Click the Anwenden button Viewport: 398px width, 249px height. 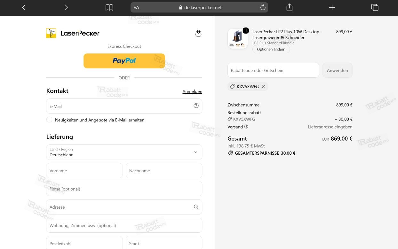click(x=337, y=70)
